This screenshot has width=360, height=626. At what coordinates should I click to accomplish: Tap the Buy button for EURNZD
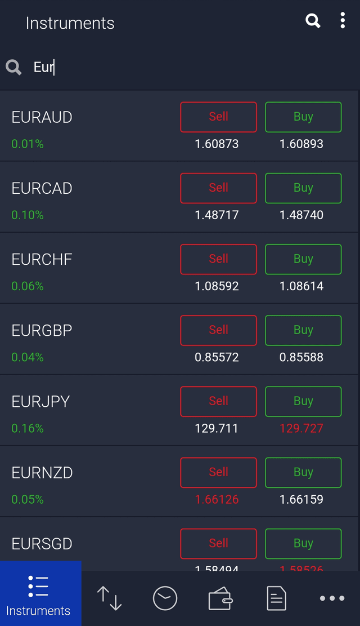tap(303, 472)
